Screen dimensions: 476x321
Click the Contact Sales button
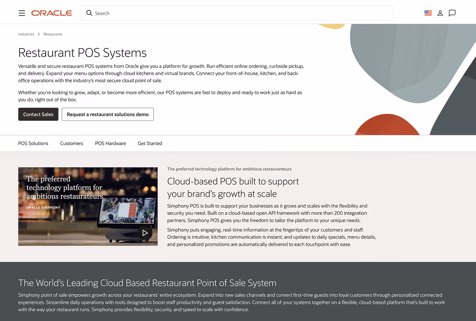(x=38, y=114)
